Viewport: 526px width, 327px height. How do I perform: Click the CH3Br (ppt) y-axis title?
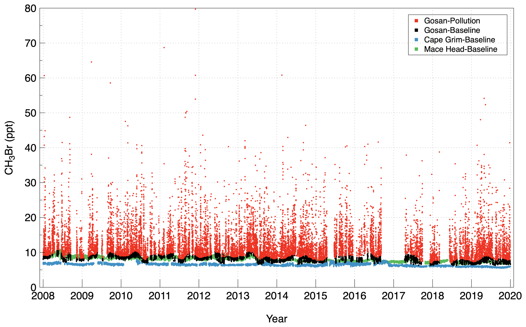[x=9, y=148]
